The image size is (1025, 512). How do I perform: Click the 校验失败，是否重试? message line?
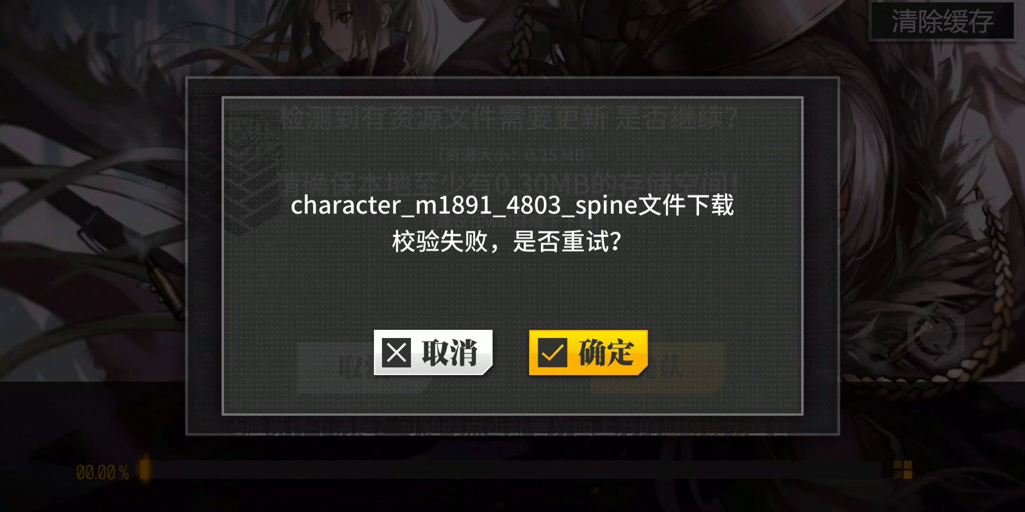click(507, 242)
